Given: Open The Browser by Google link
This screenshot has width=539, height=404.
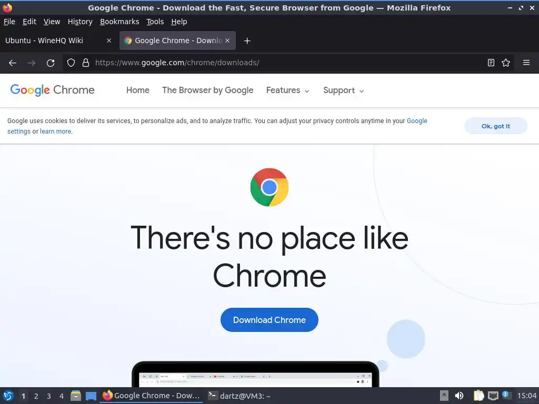Looking at the screenshot, I should coord(207,90).
